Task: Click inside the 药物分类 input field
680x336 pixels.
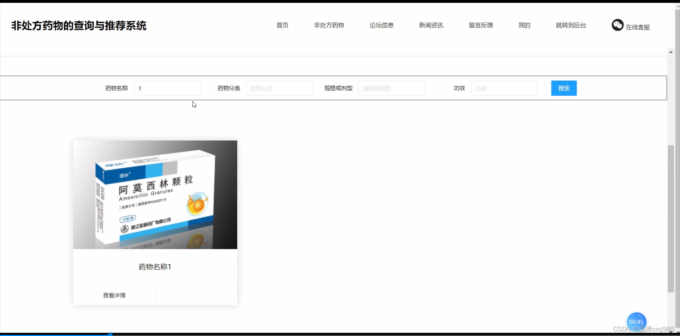Action: [x=279, y=88]
